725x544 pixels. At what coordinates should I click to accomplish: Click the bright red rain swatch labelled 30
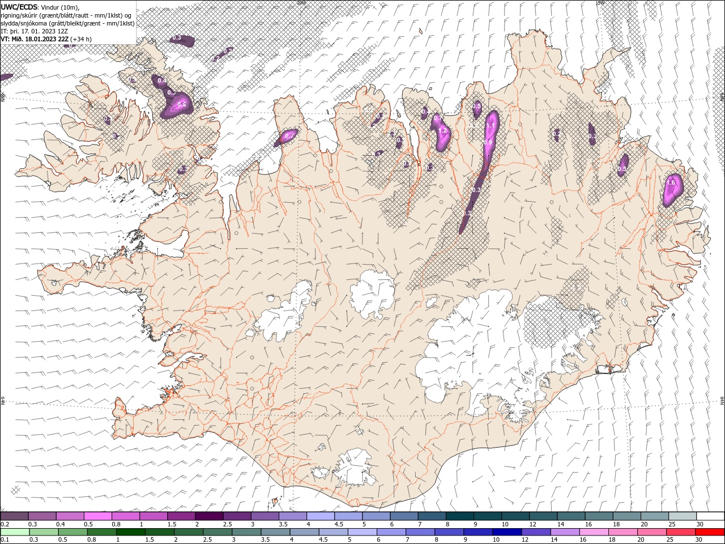[709, 532]
